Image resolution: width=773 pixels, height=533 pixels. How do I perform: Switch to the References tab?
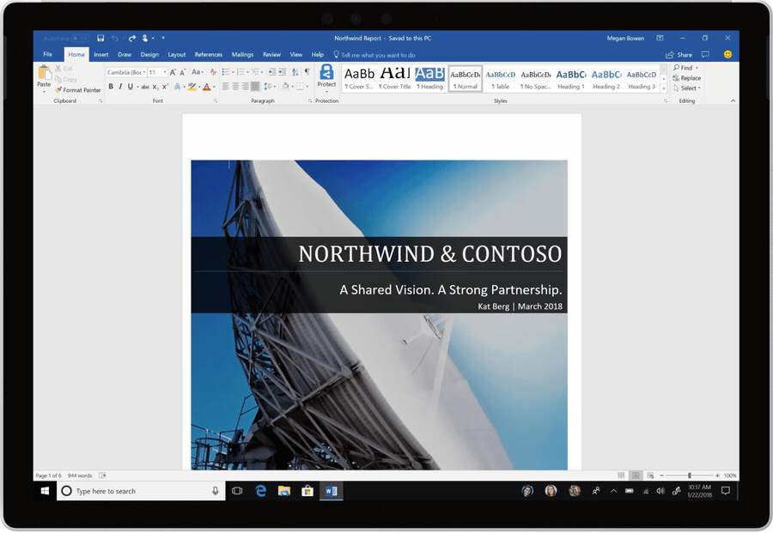pyautogui.click(x=209, y=55)
